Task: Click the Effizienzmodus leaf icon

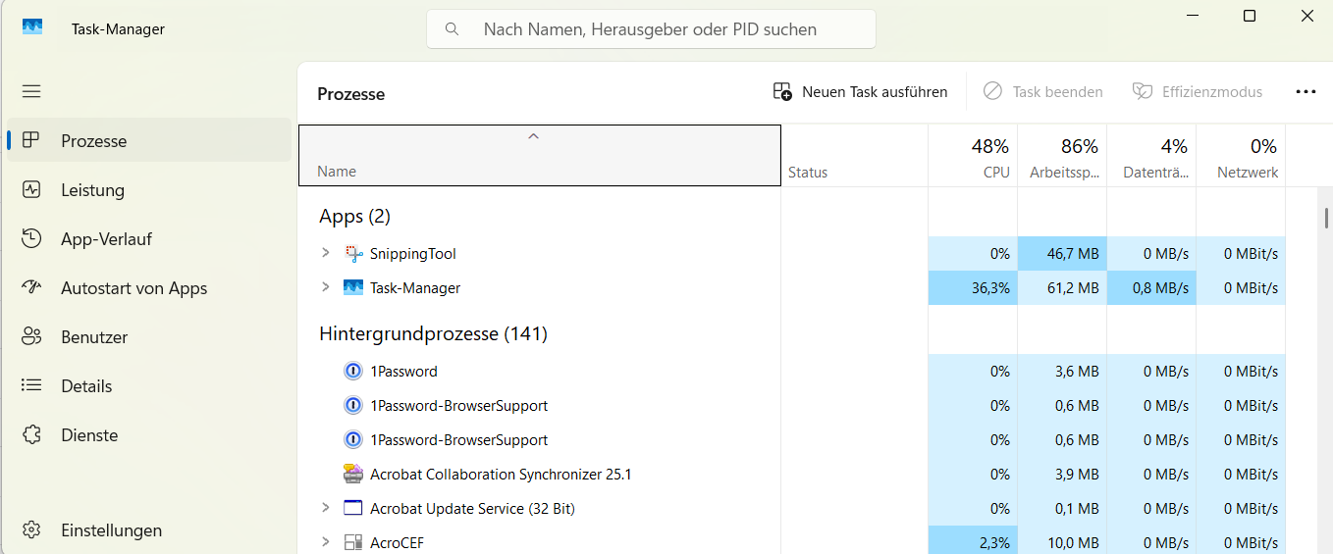Action: point(1142,91)
